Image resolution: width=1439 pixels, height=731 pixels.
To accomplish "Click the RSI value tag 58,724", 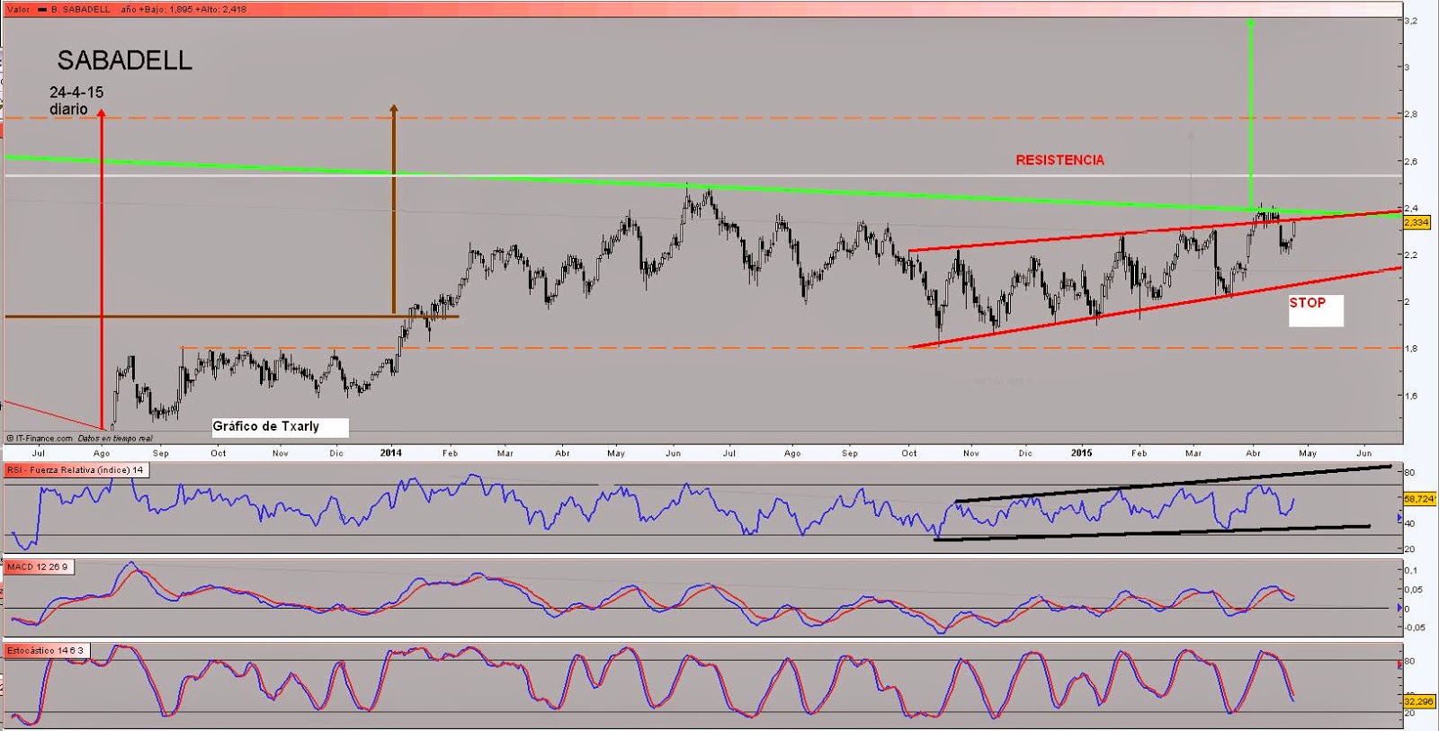I will point(1420,498).
